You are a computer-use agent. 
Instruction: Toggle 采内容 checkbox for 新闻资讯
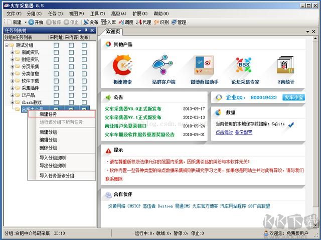[x=71, y=52]
